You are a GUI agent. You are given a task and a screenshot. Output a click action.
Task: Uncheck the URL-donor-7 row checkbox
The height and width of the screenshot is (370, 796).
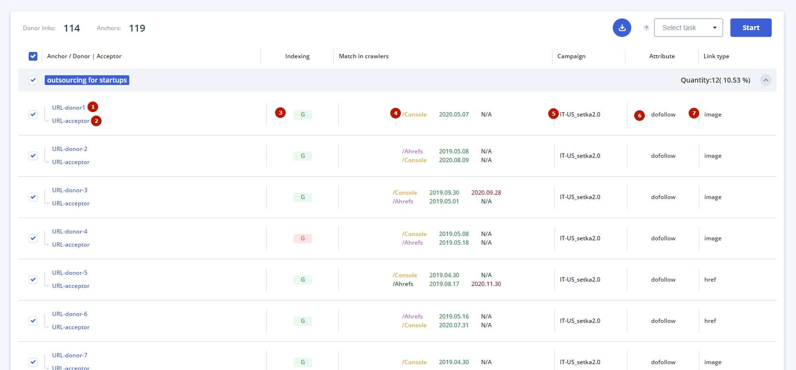(33, 362)
